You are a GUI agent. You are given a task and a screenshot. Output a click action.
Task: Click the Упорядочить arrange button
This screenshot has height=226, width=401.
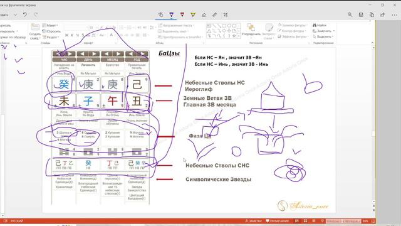[x=251, y=31]
